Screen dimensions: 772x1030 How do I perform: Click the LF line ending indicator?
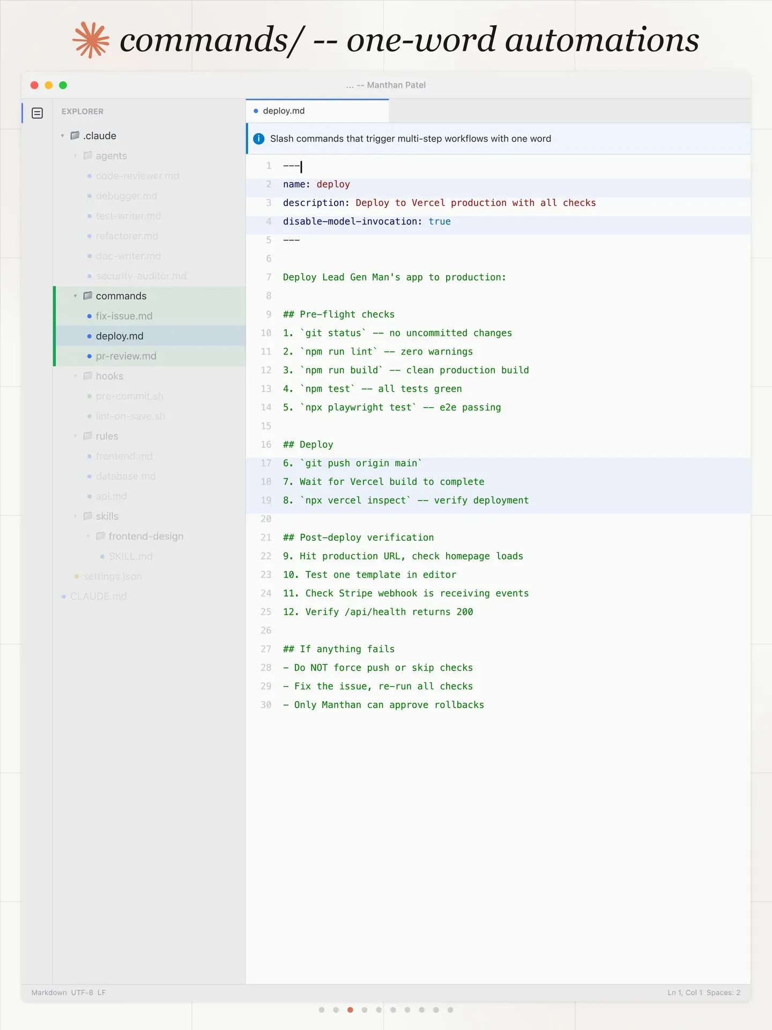101,992
